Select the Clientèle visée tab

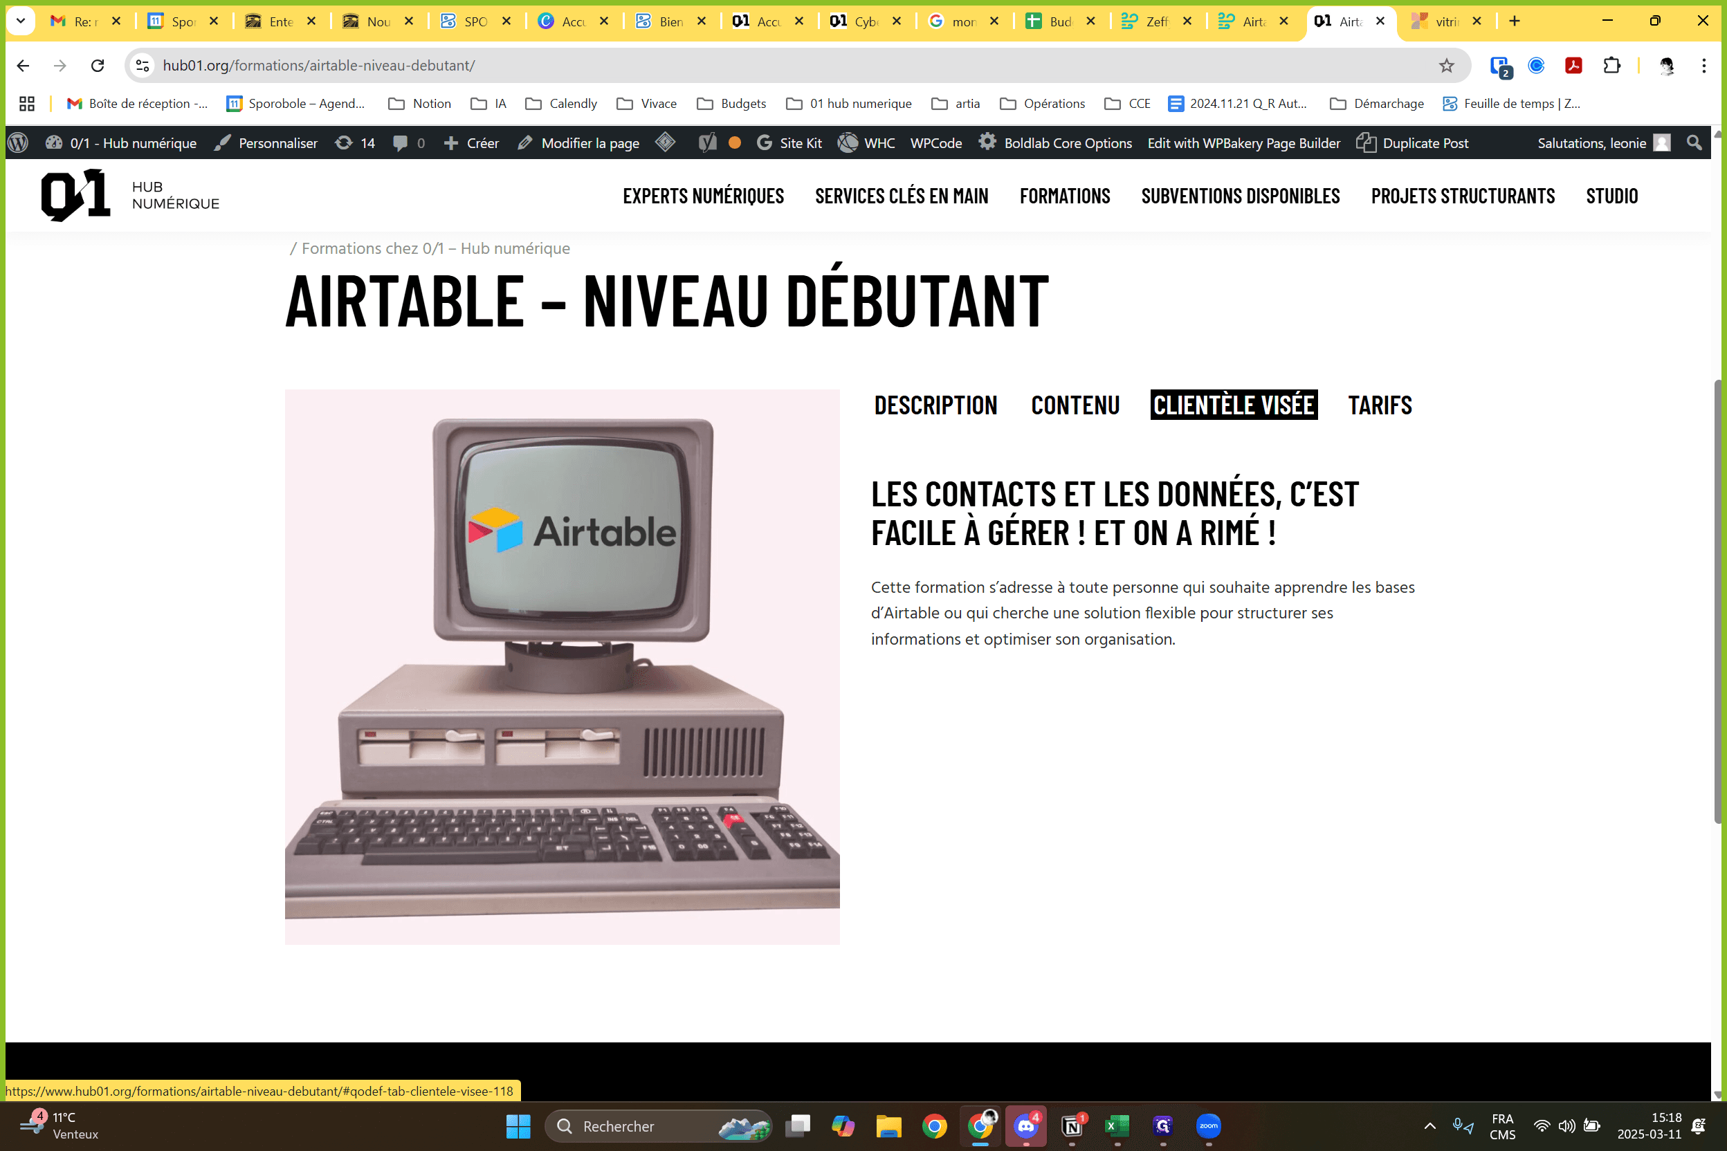pos(1234,405)
